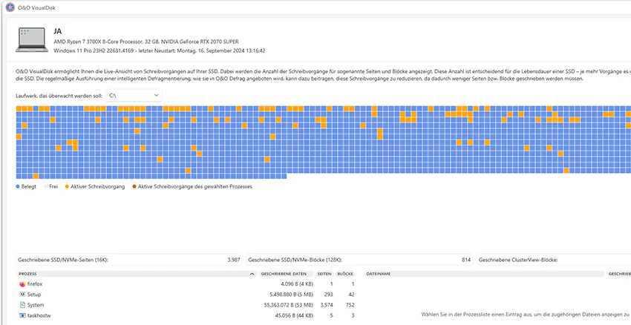631x325 pixels.
Task: Select the System process row name
Action: click(36, 305)
